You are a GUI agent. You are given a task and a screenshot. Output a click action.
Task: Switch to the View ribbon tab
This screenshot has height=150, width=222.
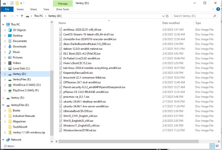click(x=46, y=9)
